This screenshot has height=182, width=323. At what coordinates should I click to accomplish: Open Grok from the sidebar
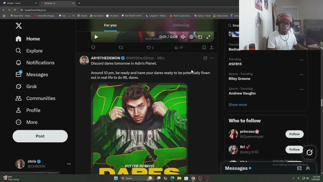pyautogui.click(x=26, y=86)
